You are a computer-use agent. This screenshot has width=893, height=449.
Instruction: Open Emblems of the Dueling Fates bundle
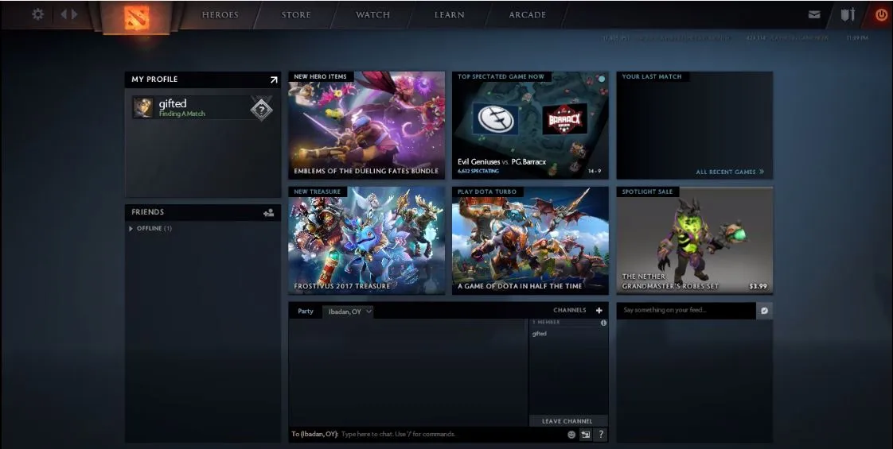tap(366, 125)
